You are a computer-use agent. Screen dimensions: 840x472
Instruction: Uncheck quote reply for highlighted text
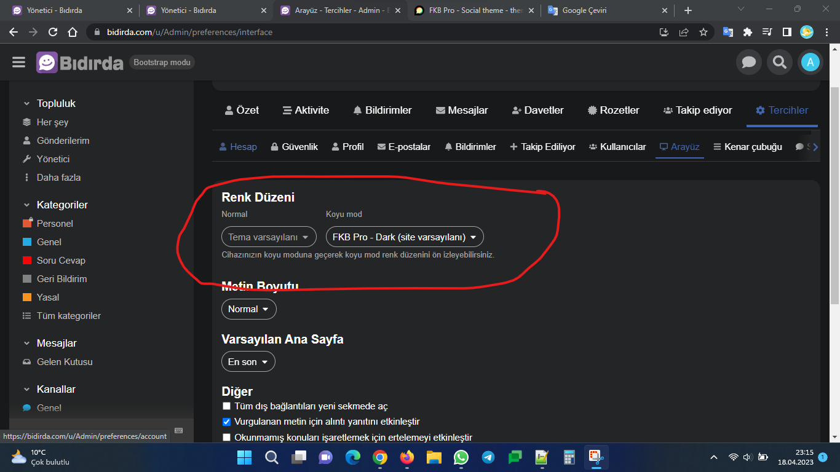(227, 422)
